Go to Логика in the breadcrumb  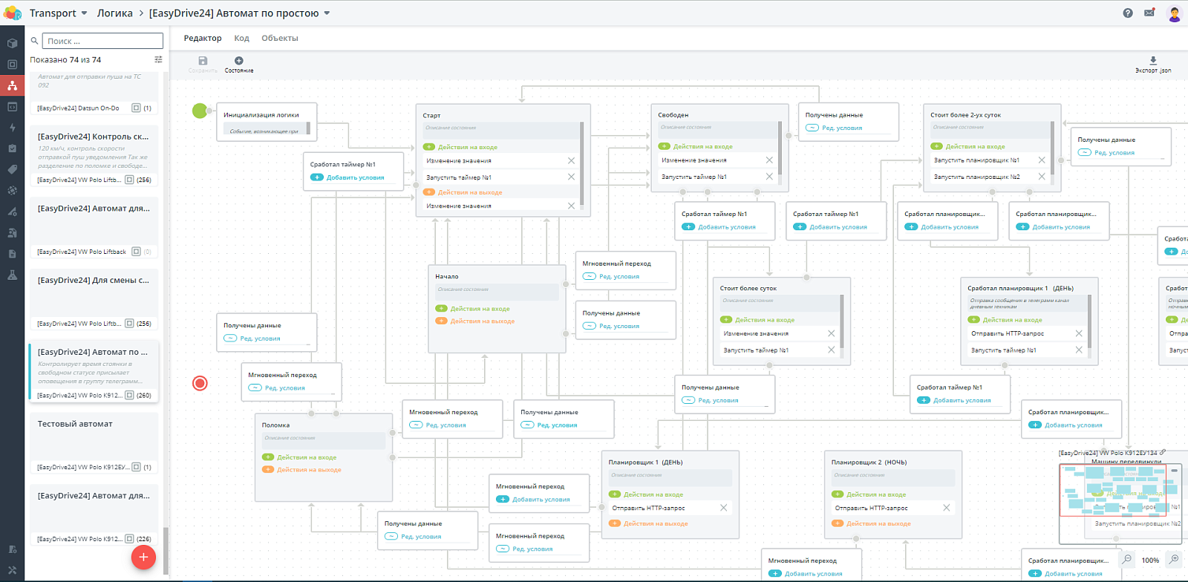(115, 13)
